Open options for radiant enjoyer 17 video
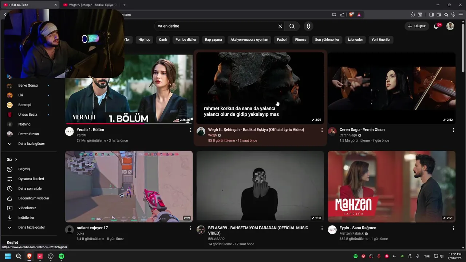466x262 pixels. (190, 228)
